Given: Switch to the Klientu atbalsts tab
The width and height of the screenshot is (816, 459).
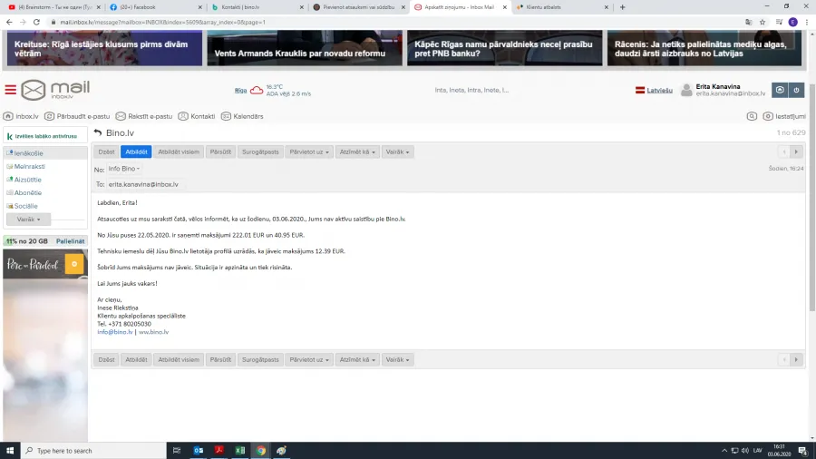Looking at the screenshot, I should point(561,7).
